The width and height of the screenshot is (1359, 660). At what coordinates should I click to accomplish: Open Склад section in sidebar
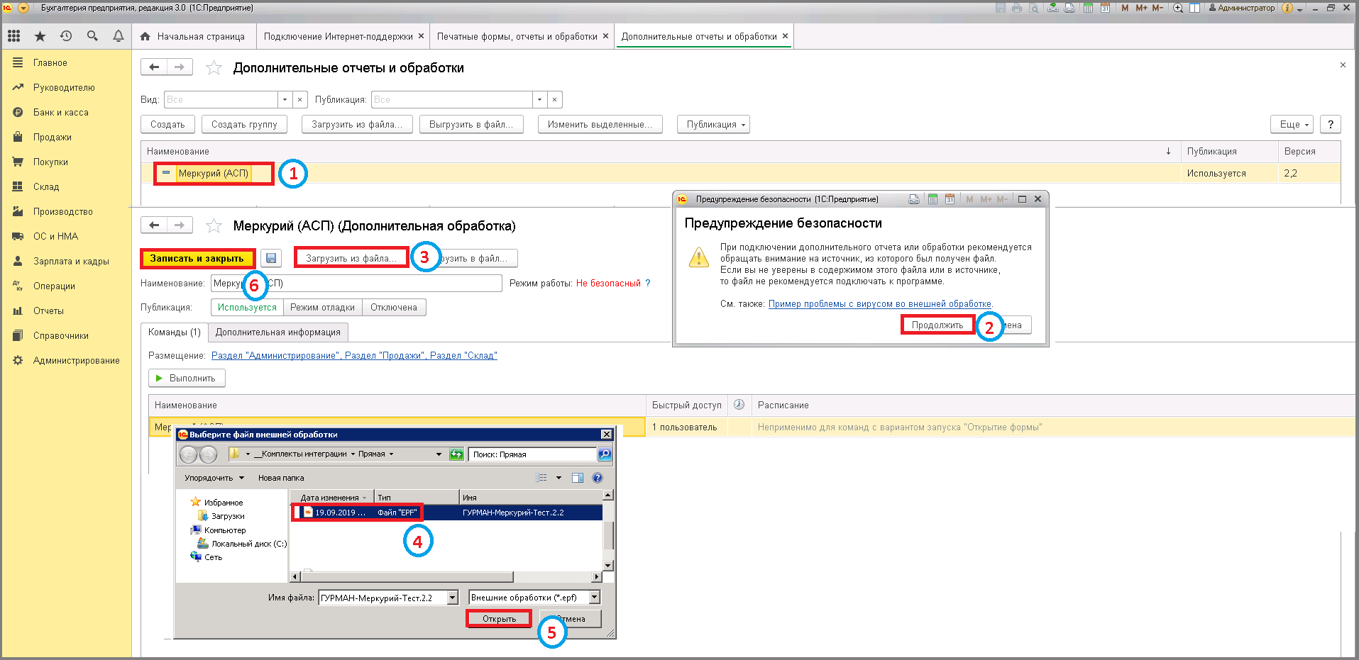tap(46, 186)
